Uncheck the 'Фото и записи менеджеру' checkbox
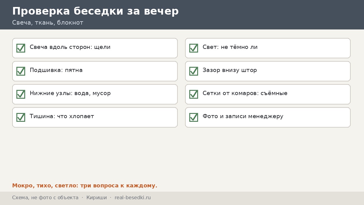This screenshot has height=205, width=364. (194, 117)
